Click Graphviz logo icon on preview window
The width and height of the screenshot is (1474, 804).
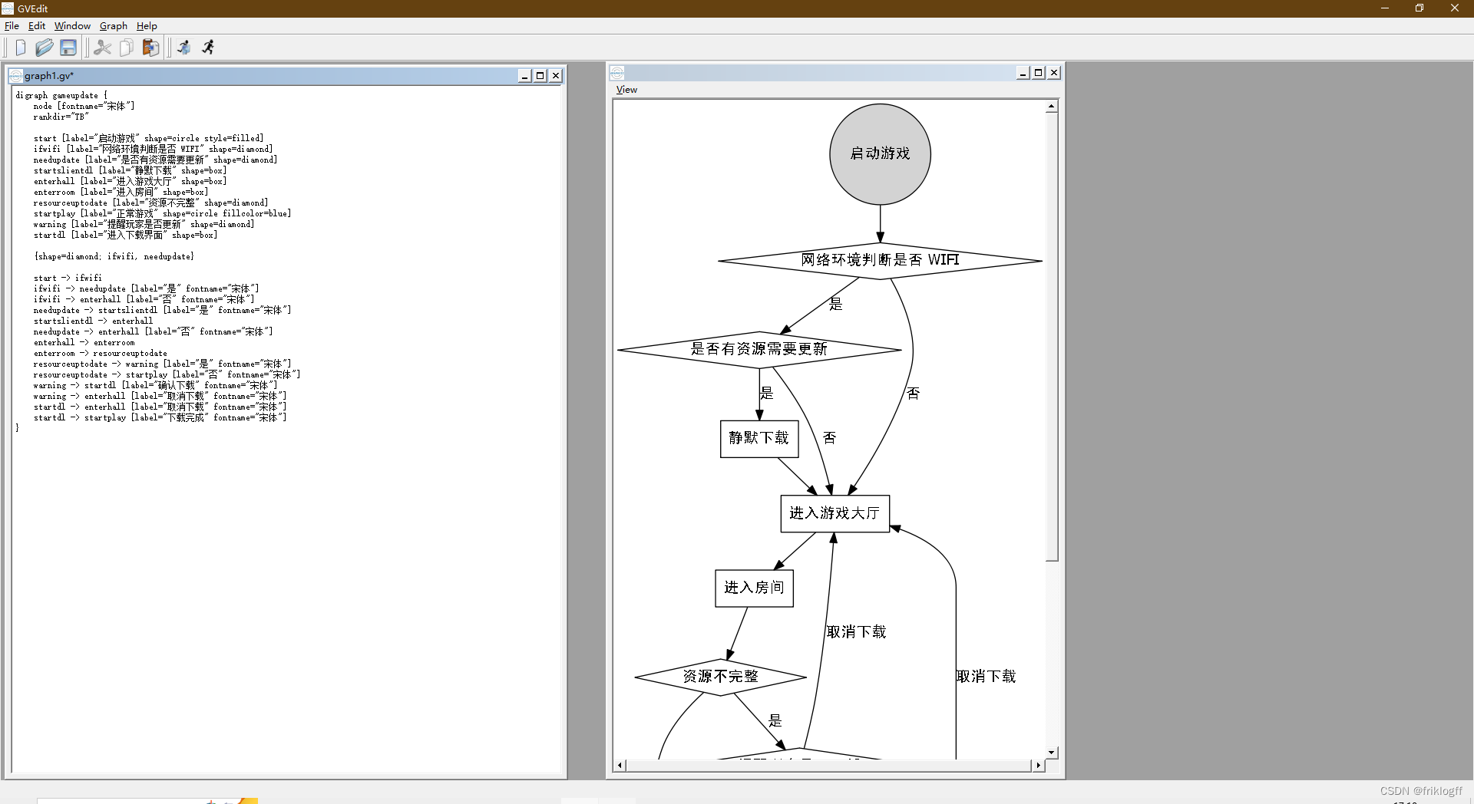tap(617, 73)
